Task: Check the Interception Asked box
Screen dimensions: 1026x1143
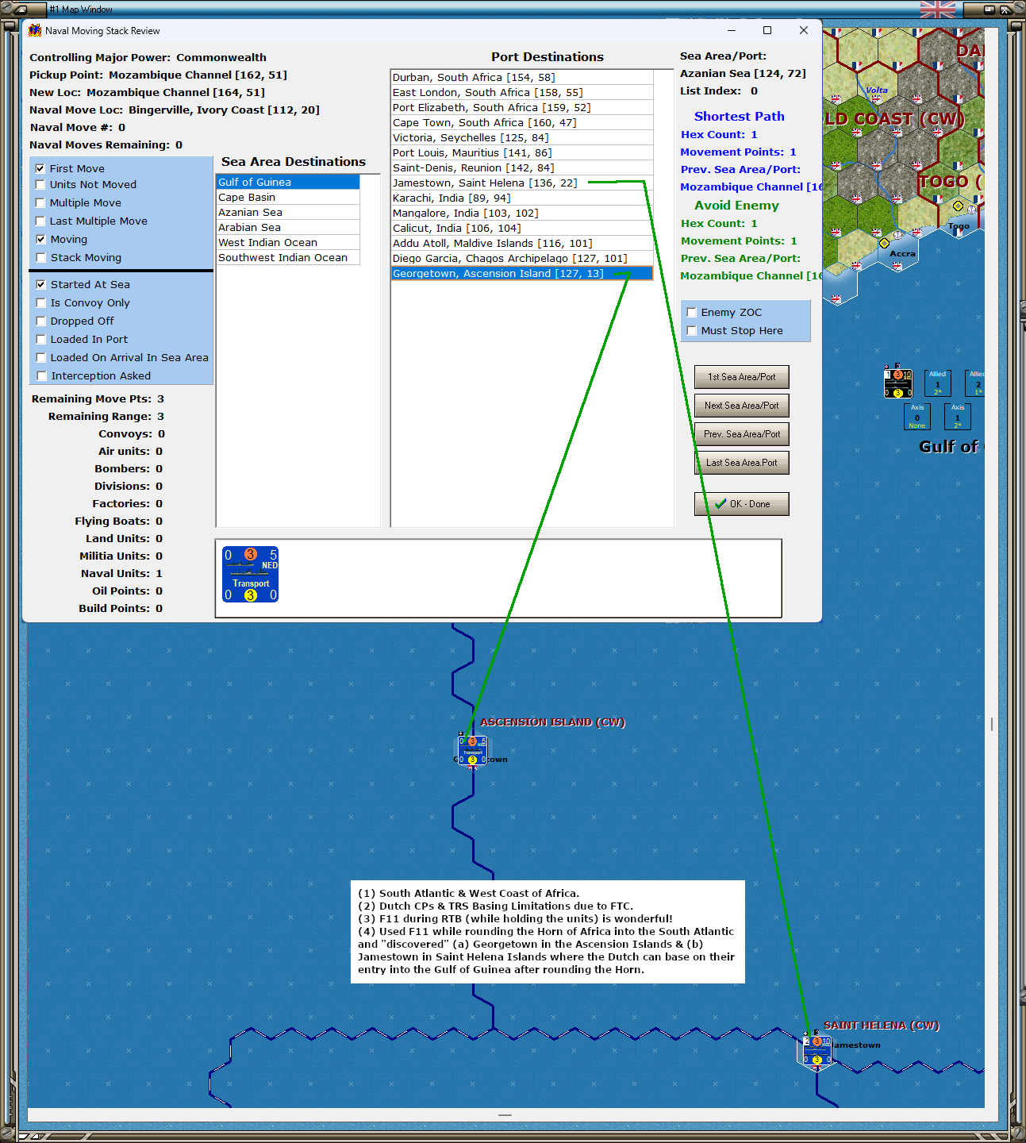Action: (40, 375)
